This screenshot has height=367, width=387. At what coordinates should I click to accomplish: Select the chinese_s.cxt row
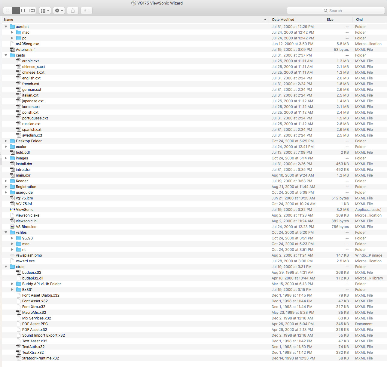point(194,67)
